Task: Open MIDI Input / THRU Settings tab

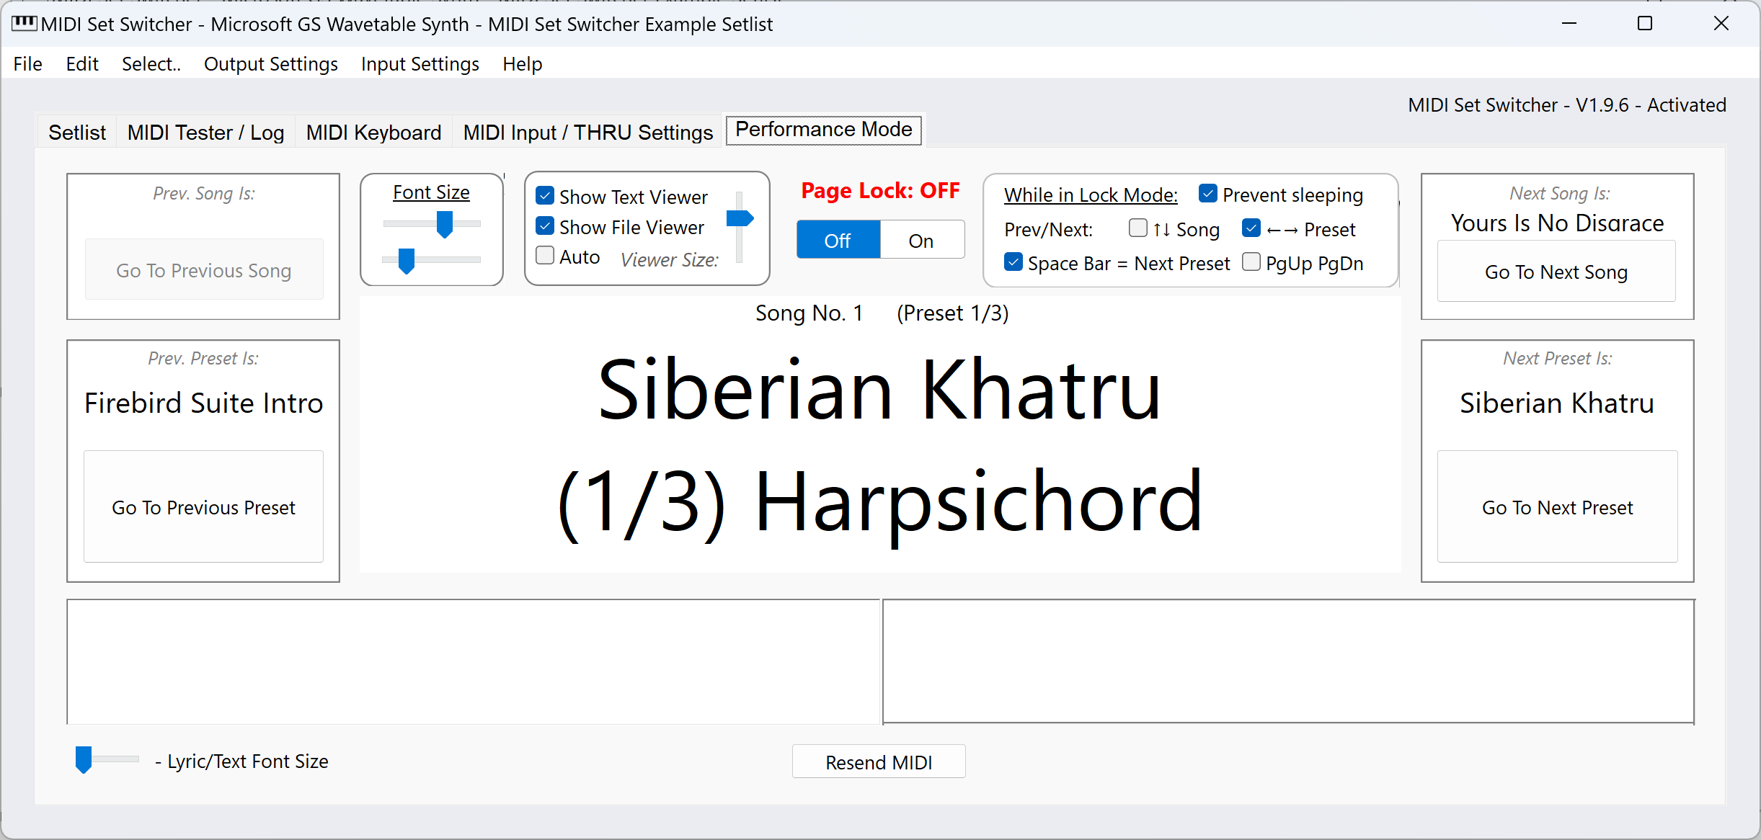Action: (587, 132)
